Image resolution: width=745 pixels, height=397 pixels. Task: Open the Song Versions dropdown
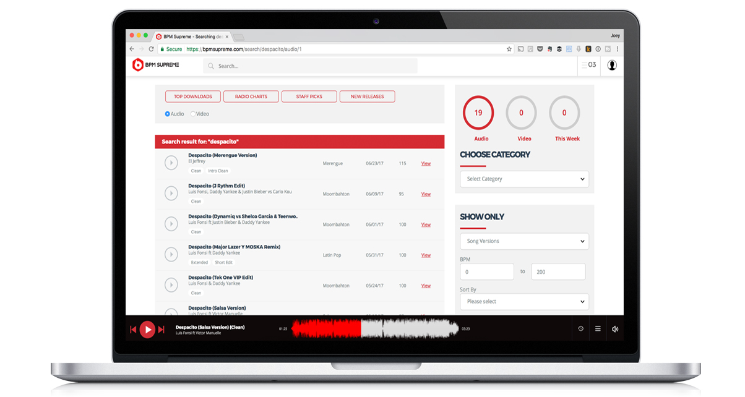(x=524, y=241)
